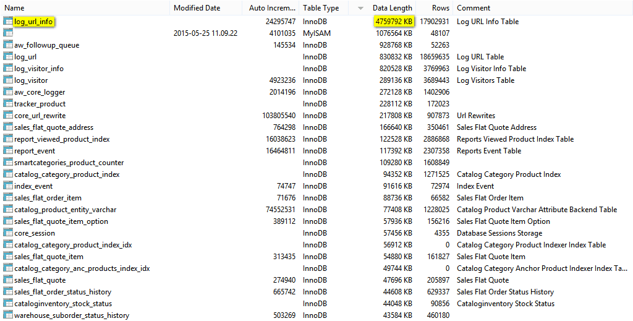Screen dimensions: 633x321
Task: Click the Url Rewrites comment
Action: click(x=476, y=116)
